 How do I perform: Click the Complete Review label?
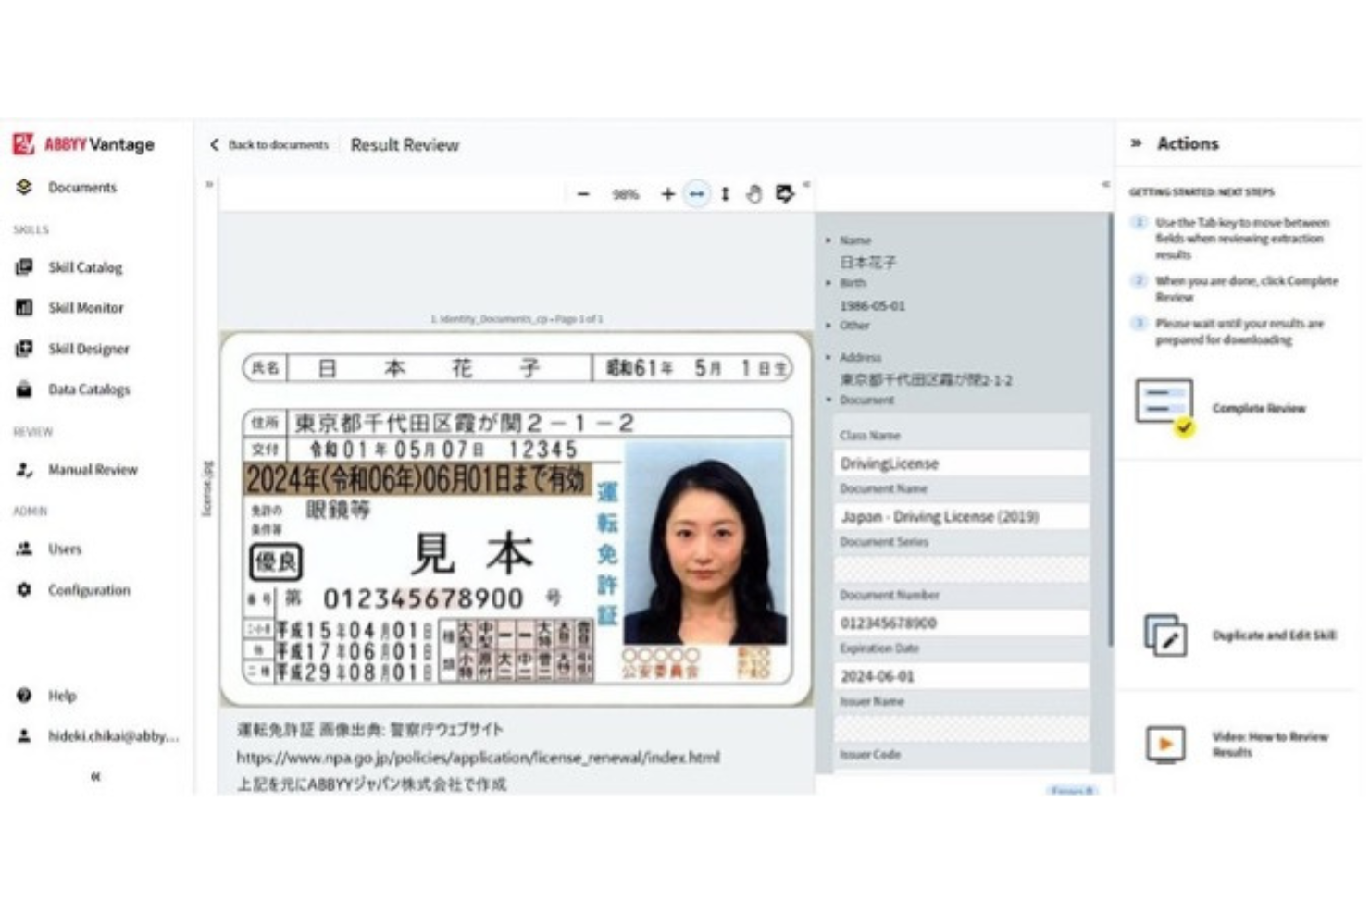click(x=1259, y=408)
